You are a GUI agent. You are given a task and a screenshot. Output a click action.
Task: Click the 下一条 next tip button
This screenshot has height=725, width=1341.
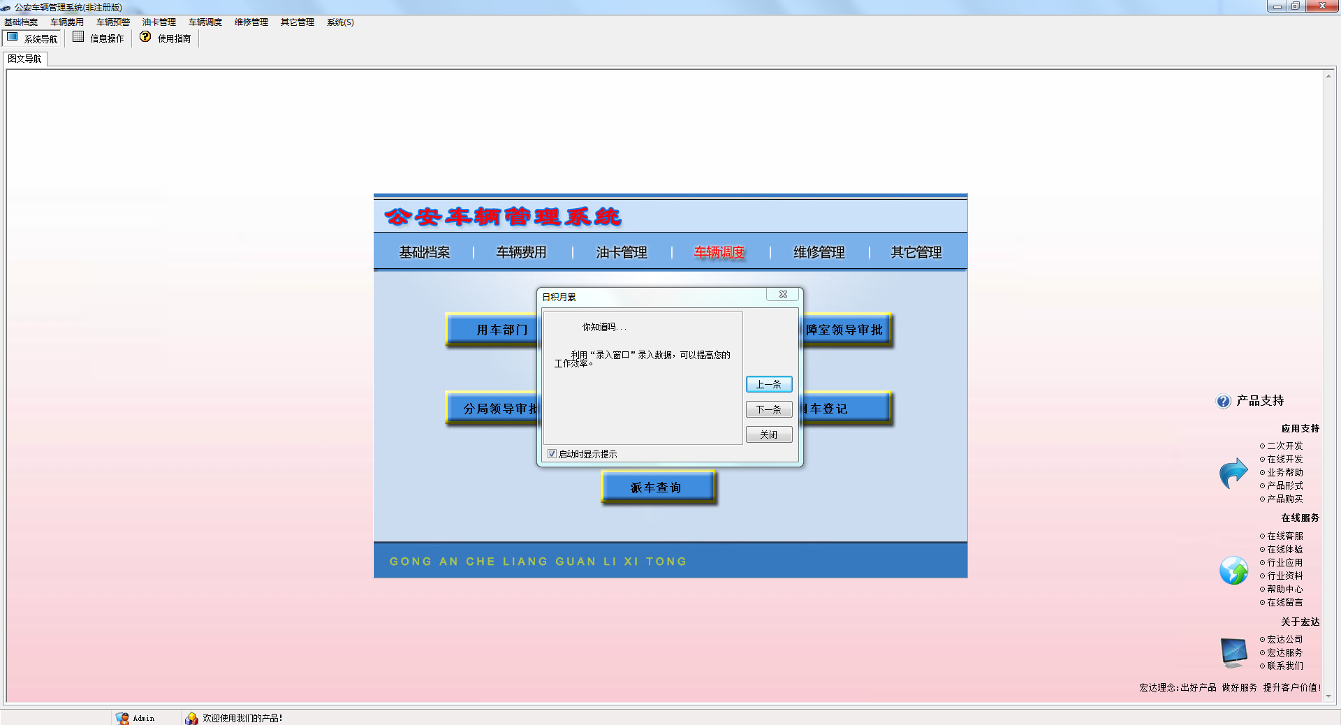click(x=768, y=409)
